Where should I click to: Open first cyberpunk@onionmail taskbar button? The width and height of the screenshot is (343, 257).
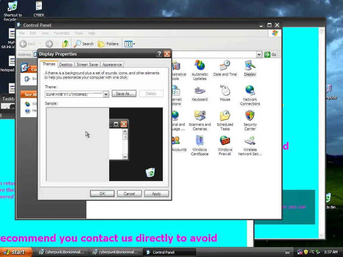(62, 252)
